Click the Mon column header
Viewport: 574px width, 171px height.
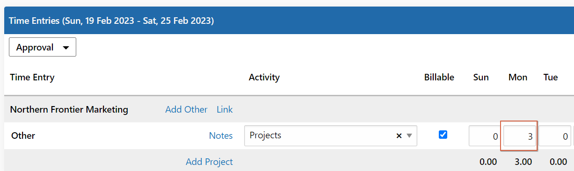pyautogui.click(x=518, y=77)
